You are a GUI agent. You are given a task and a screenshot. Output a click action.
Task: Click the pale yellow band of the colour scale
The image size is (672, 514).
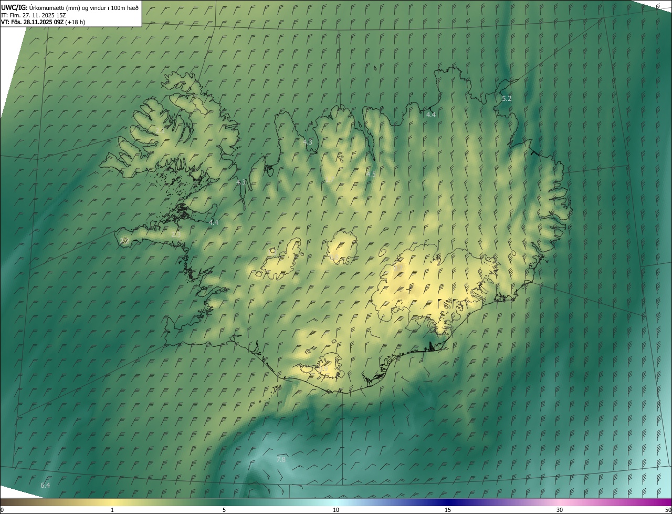pyautogui.click(x=113, y=502)
